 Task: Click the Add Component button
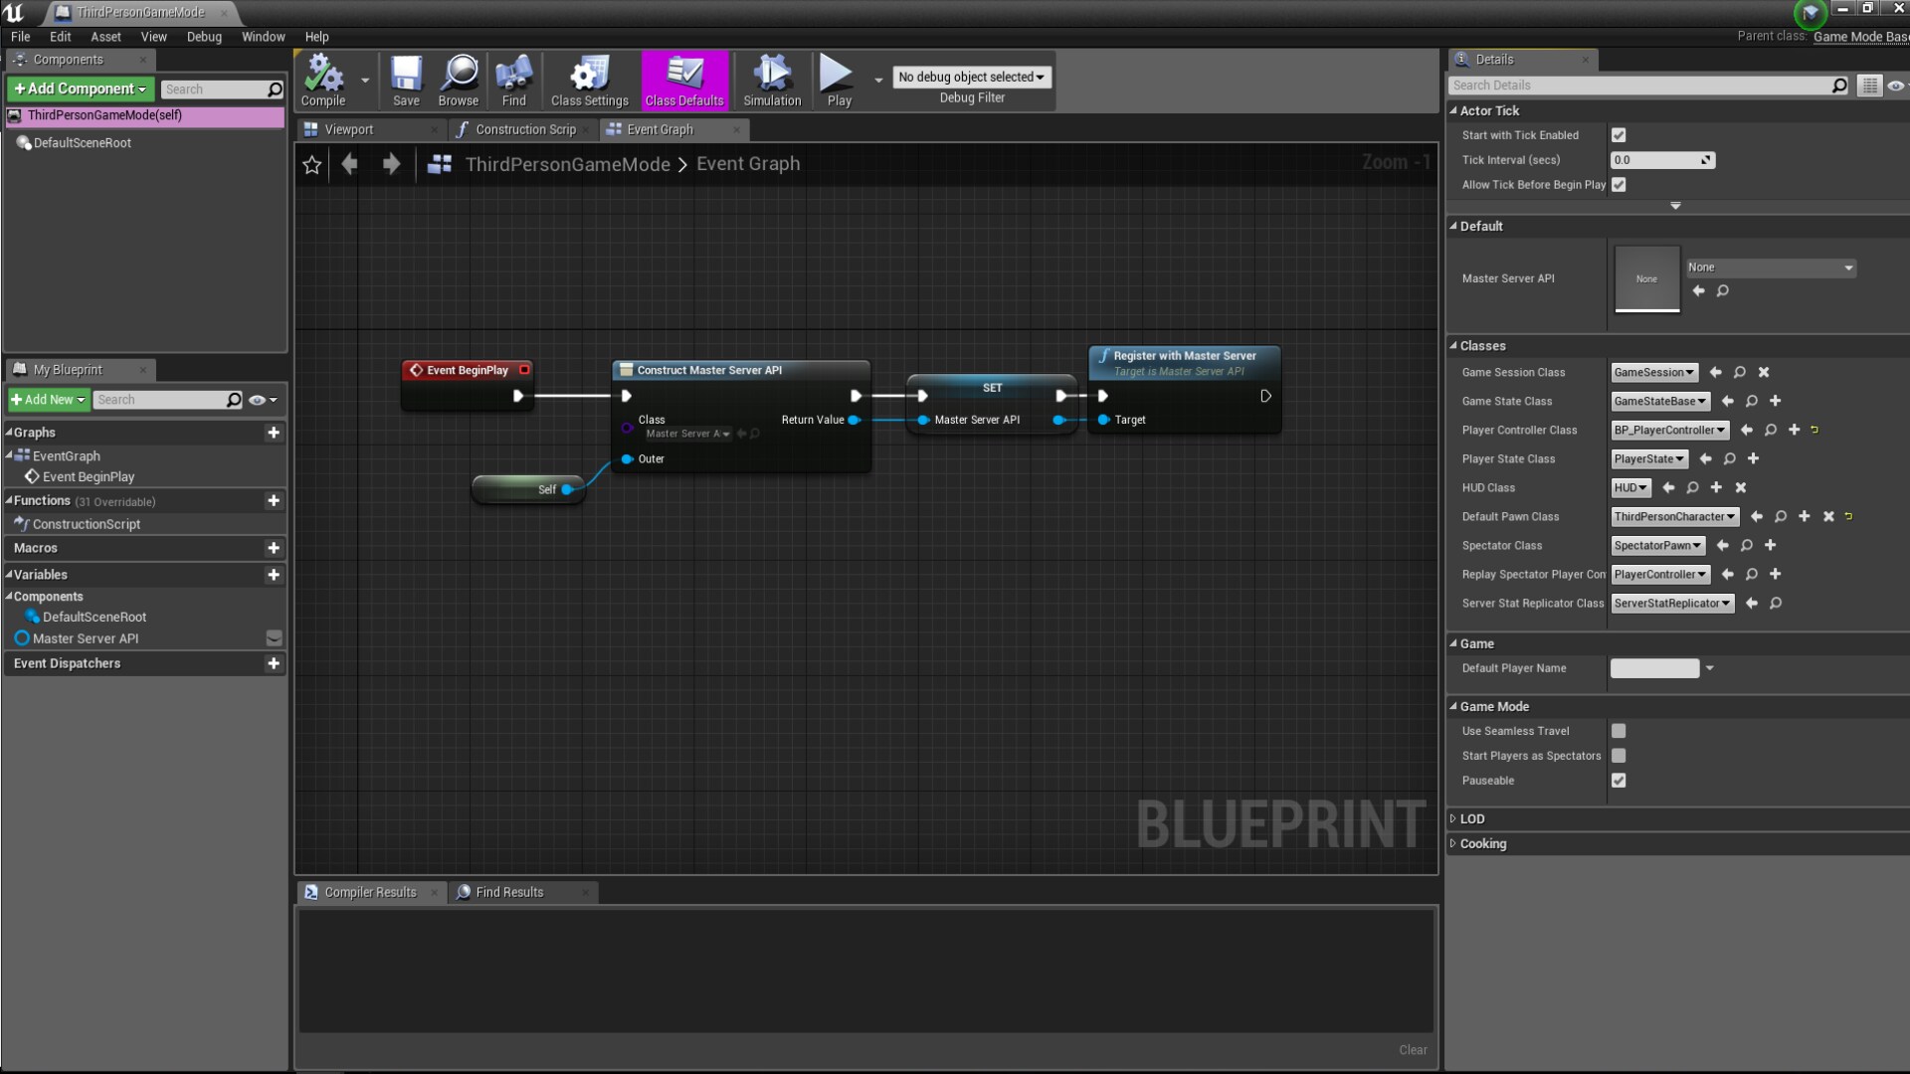pyautogui.click(x=81, y=89)
